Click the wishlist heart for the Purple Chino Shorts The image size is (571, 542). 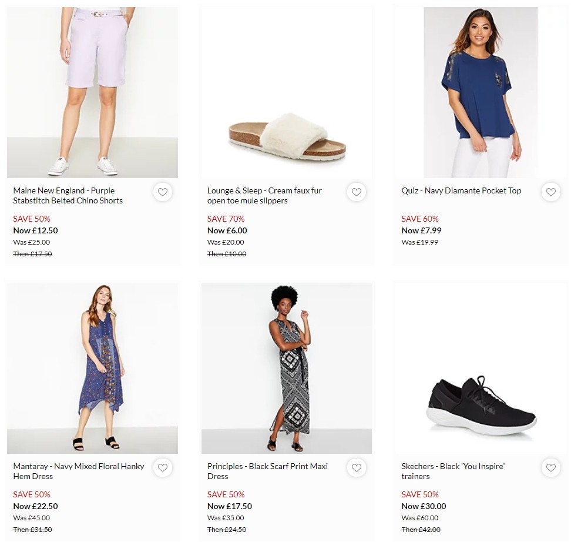coord(163,192)
